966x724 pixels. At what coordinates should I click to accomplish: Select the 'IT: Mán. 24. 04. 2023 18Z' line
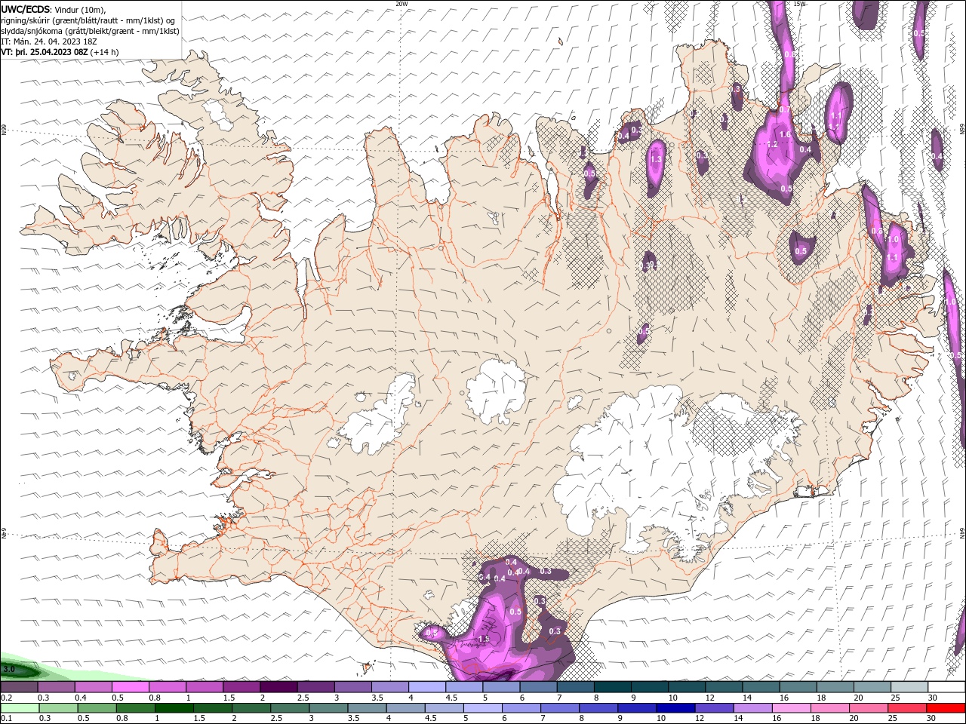[x=48, y=41]
